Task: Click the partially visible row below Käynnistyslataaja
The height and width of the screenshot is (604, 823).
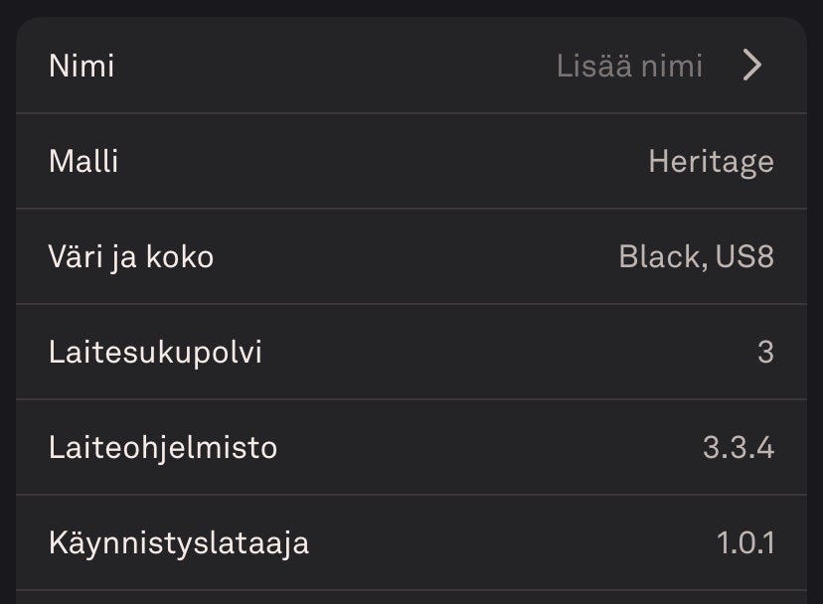Action: point(411,597)
